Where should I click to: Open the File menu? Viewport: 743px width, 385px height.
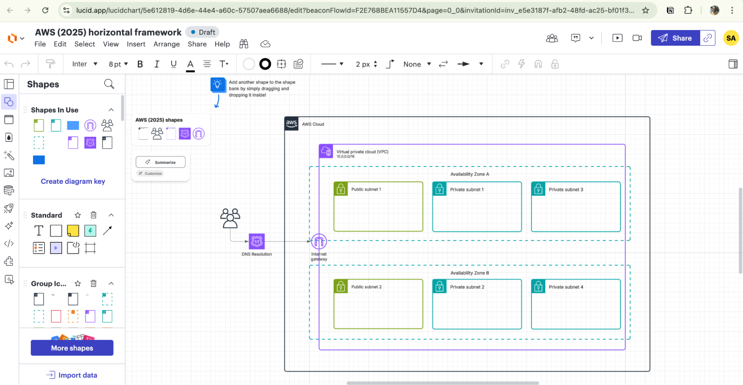pyautogui.click(x=40, y=44)
